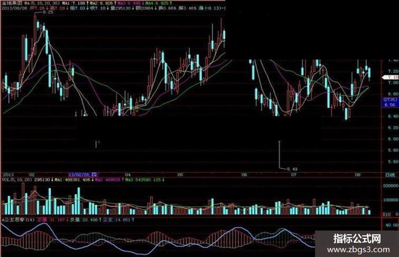Click the high price 高7.28 value
399x257 pixels.
click(57, 8)
